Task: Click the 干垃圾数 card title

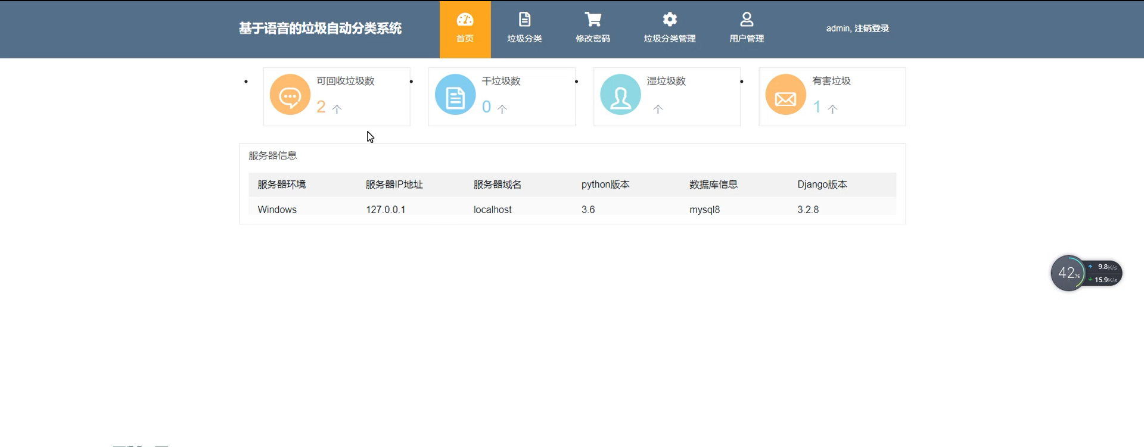Action: (501, 81)
